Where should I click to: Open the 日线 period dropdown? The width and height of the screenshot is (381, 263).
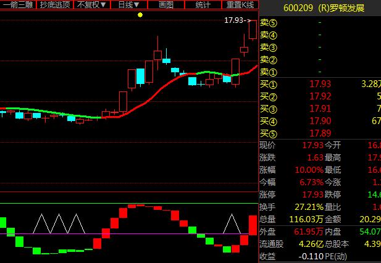(128, 5)
